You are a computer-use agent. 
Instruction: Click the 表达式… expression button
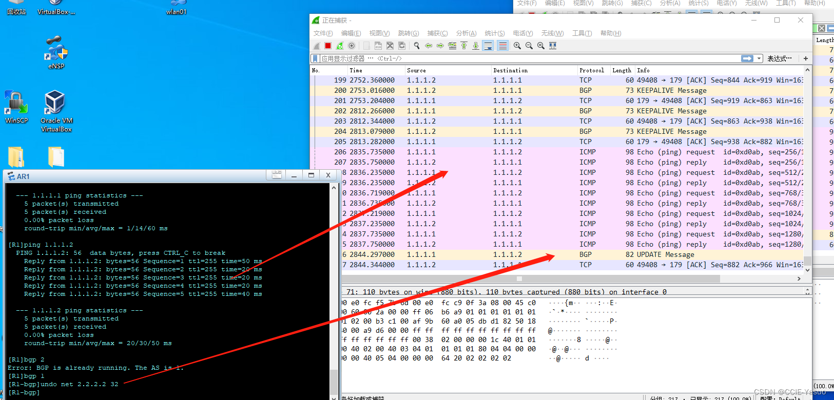780,58
